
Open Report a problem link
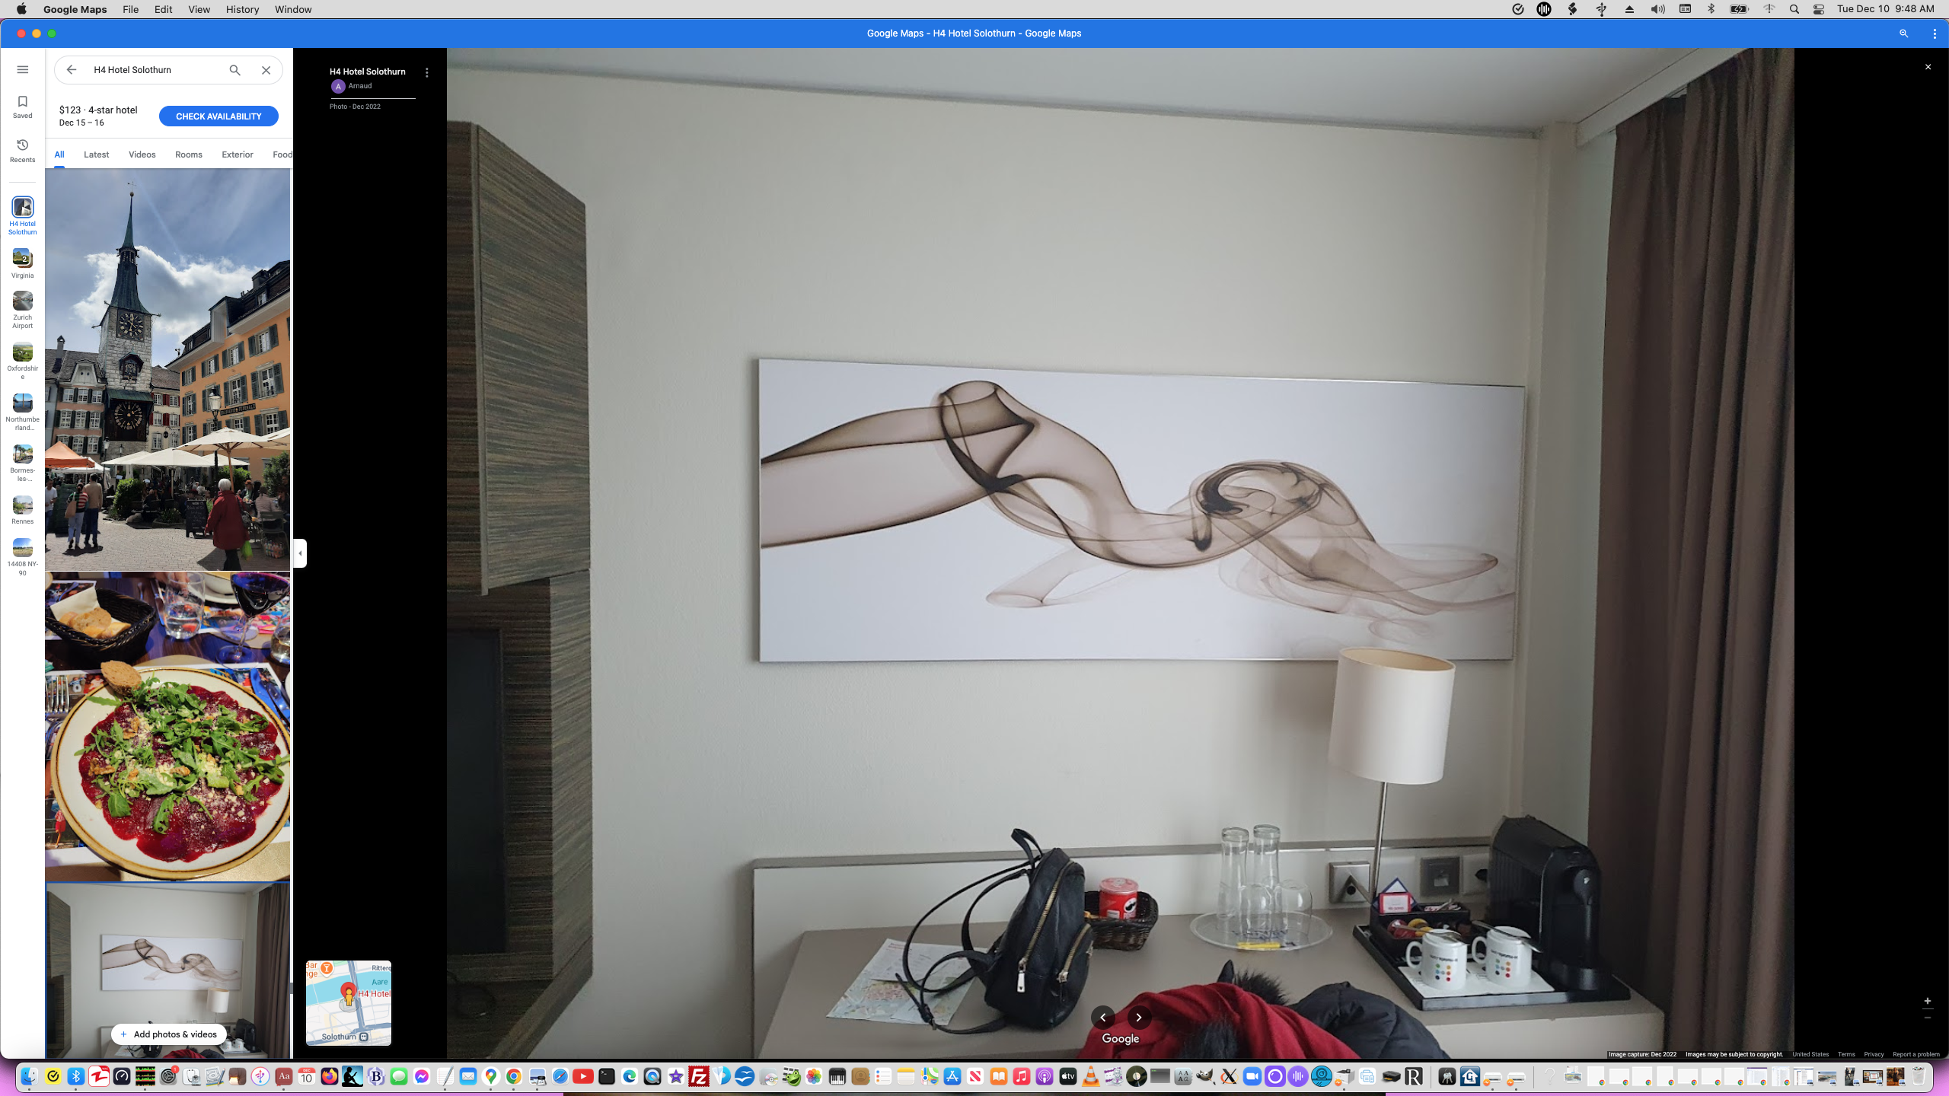[x=1916, y=1054]
